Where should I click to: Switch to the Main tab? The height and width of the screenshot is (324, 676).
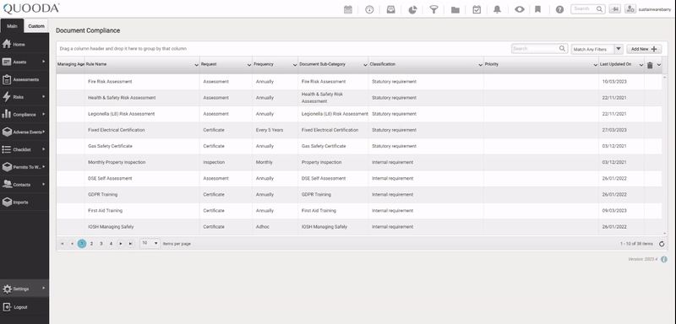pos(12,26)
